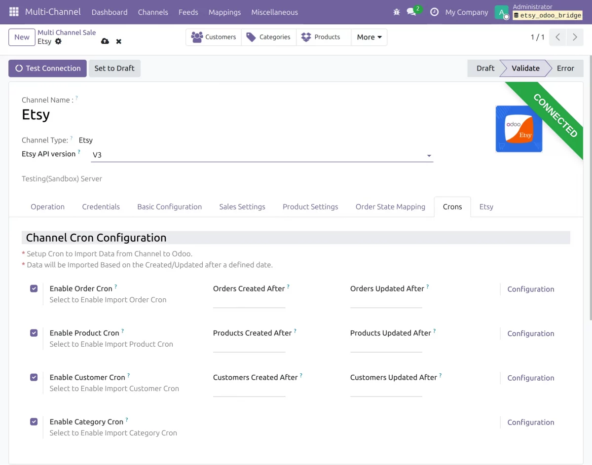Open the debug bug icon
The width and height of the screenshot is (592, 465).
[x=397, y=12]
